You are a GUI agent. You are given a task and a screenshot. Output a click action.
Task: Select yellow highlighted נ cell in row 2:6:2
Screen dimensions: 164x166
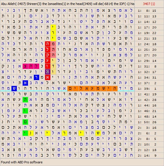[x=31, y=133]
